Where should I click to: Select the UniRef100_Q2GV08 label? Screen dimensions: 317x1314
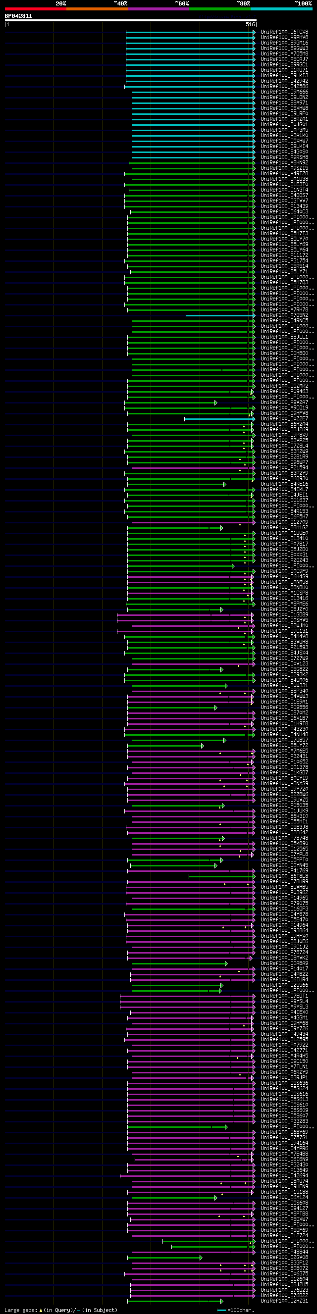(x=284, y=1258)
